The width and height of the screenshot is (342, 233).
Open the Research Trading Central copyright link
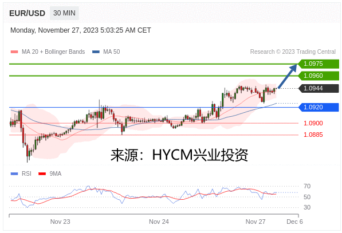[x=293, y=52]
